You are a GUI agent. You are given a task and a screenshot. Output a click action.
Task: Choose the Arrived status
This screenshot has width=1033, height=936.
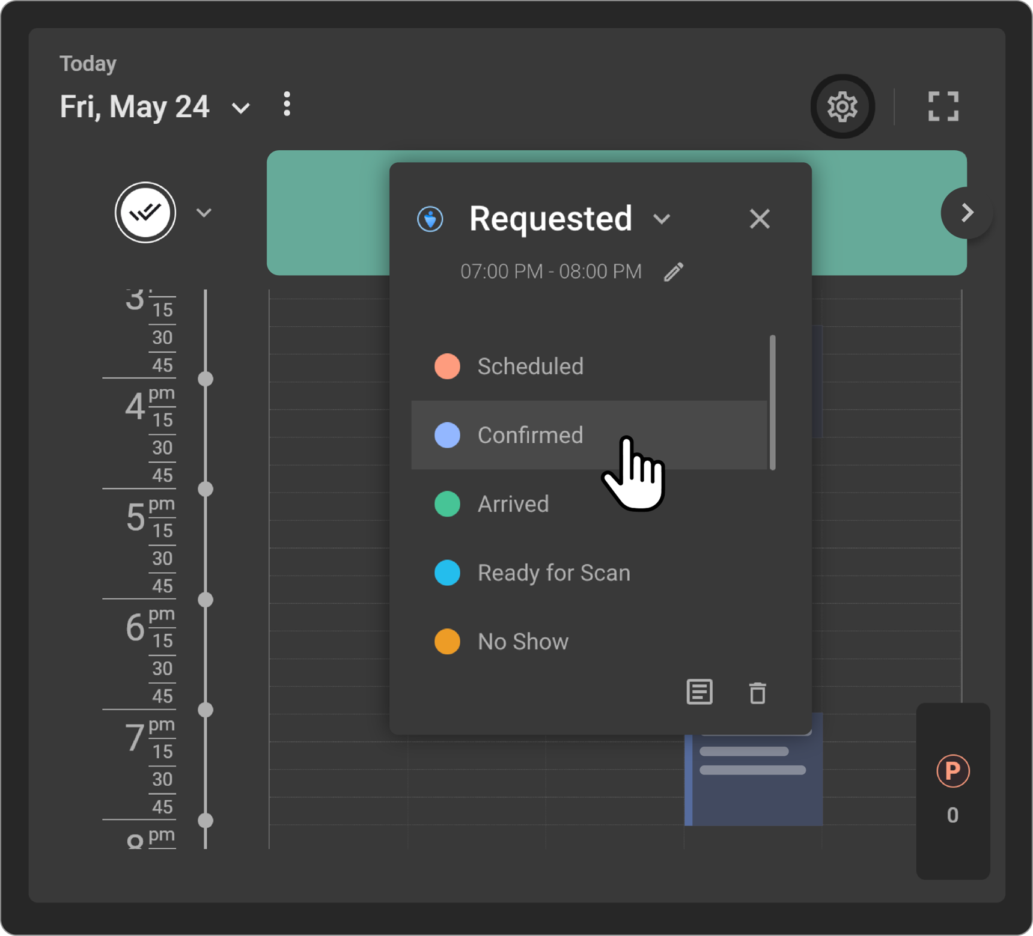pos(513,504)
